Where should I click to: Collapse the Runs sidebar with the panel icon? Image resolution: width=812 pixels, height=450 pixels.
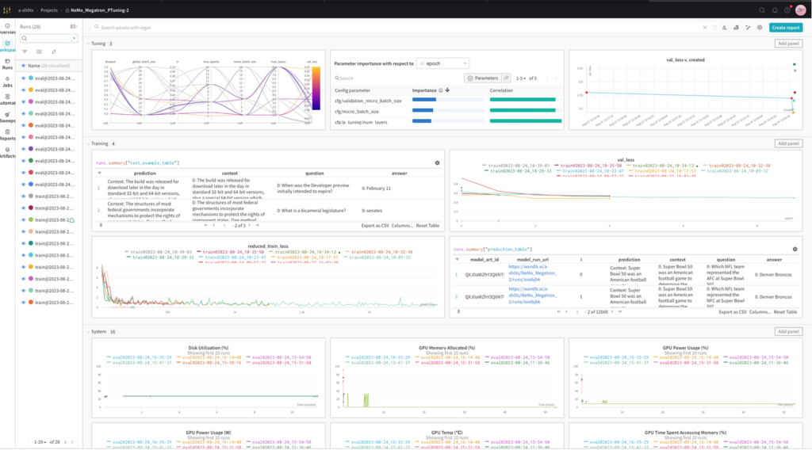pos(73,26)
